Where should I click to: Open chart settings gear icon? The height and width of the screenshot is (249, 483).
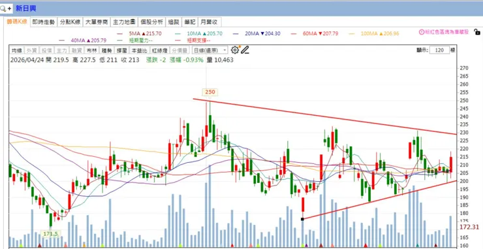(x=235, y=50)
